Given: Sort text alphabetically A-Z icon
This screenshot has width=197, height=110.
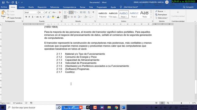Looking at the screenshot, I should [89, 12].
